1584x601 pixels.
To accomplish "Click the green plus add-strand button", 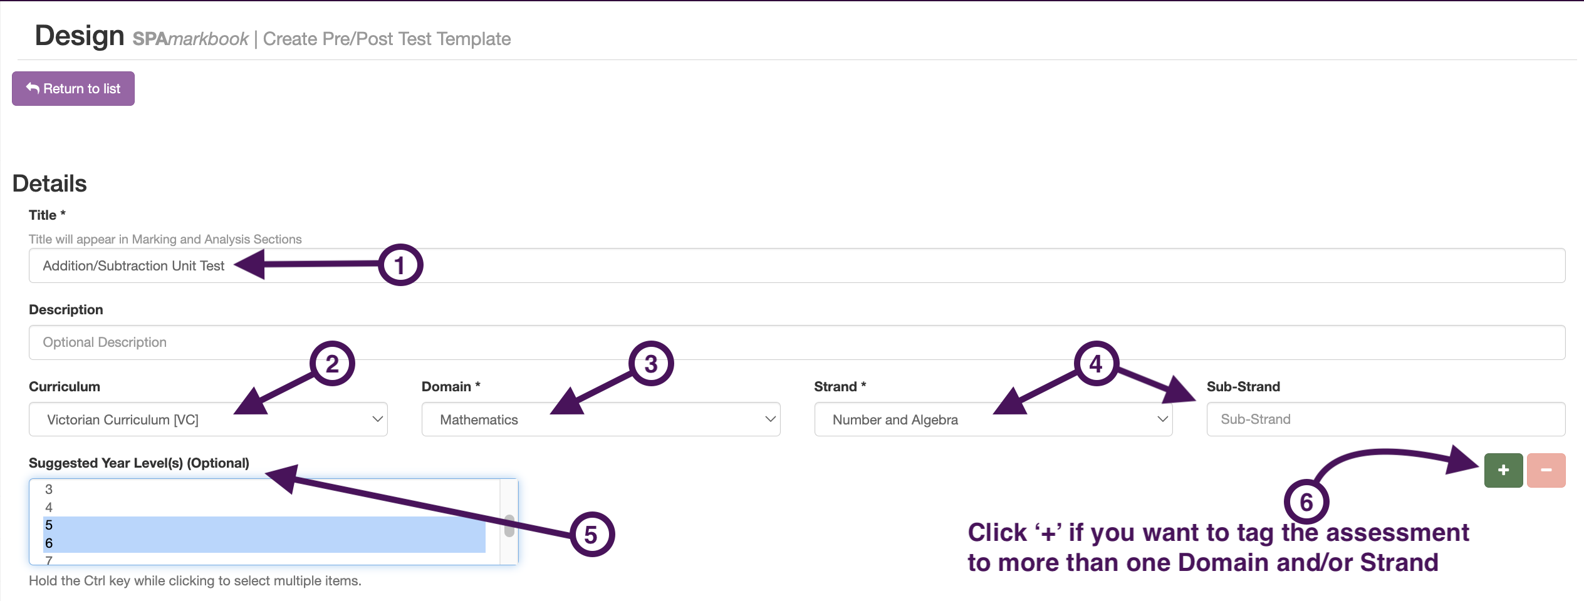I will pos(1503,470).
